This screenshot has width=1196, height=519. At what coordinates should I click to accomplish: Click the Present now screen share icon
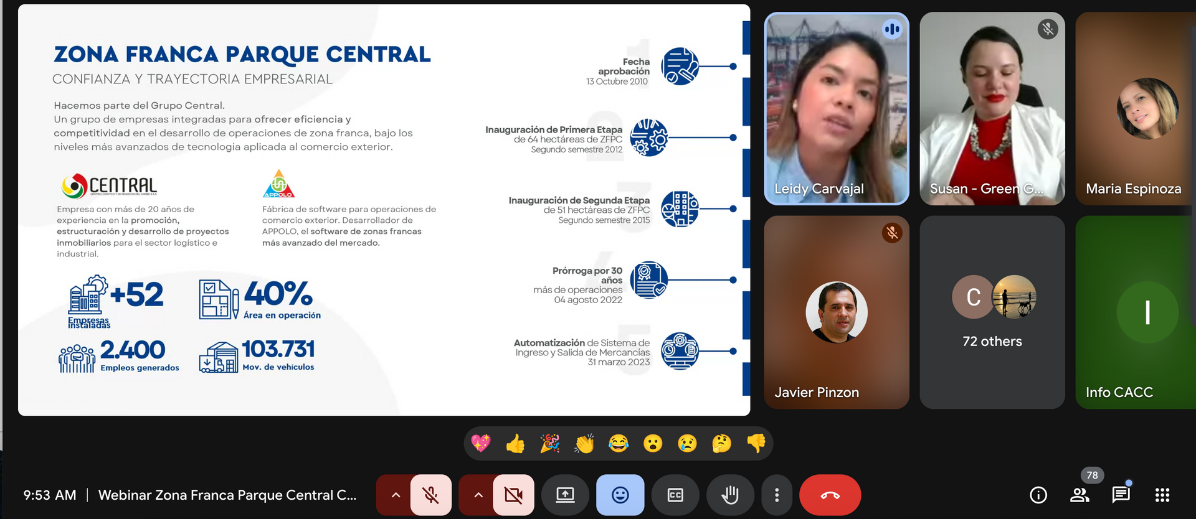pyautogui.click(x=565, y=495)
